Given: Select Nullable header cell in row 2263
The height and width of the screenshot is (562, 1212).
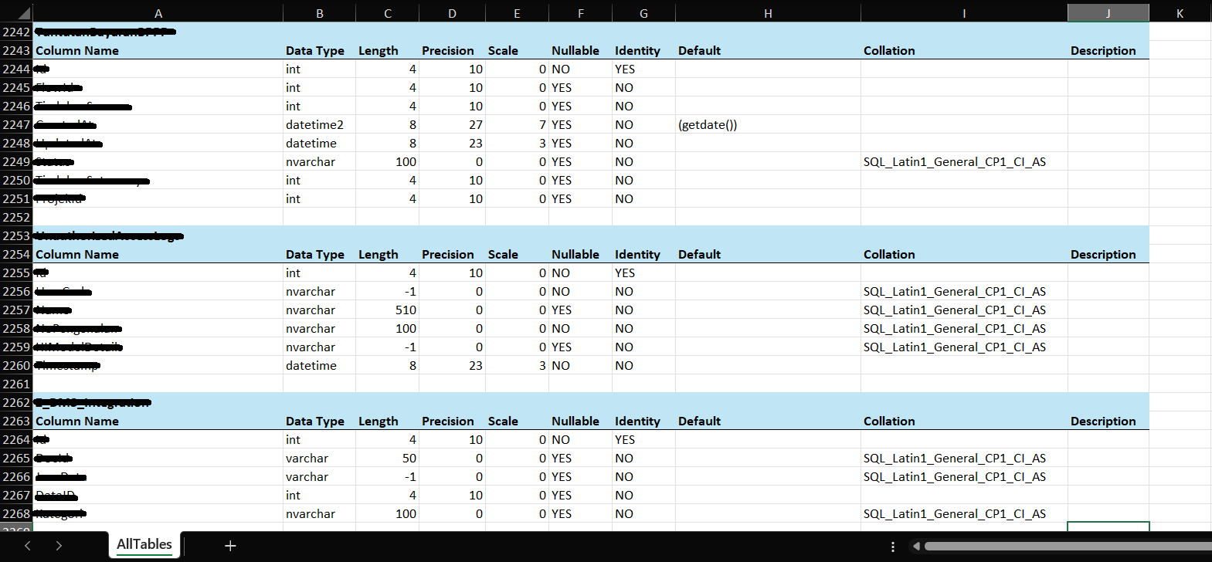Looking at the screenshot, I should click(579, 421).
